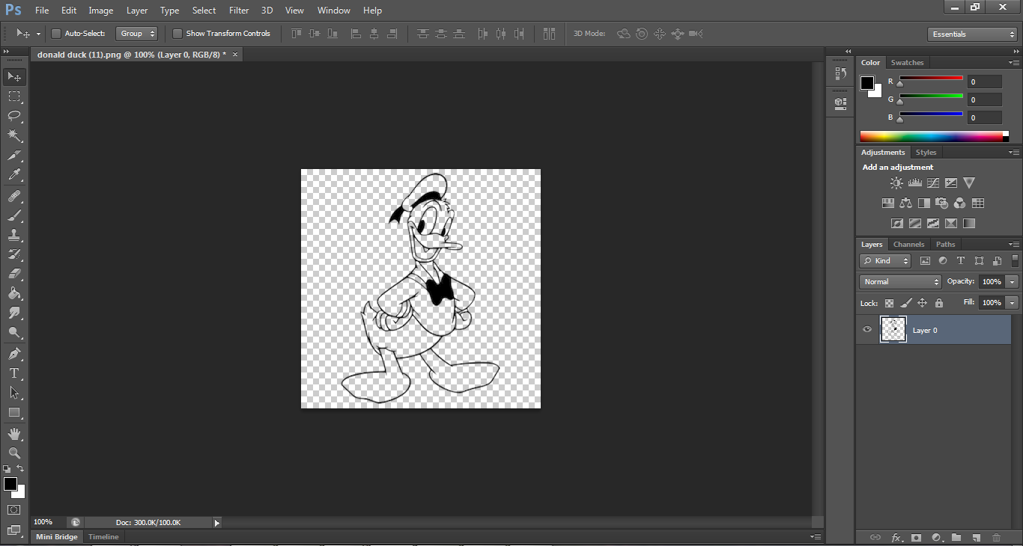The height and width of the screenshot is (546, 1023).
Task: Toggle lock transparent pixels
Action: [x=889, y=303]
